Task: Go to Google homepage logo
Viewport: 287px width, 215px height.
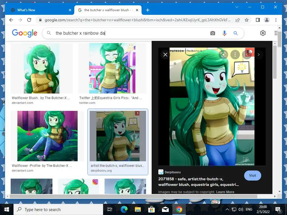Action: [25, 33]
